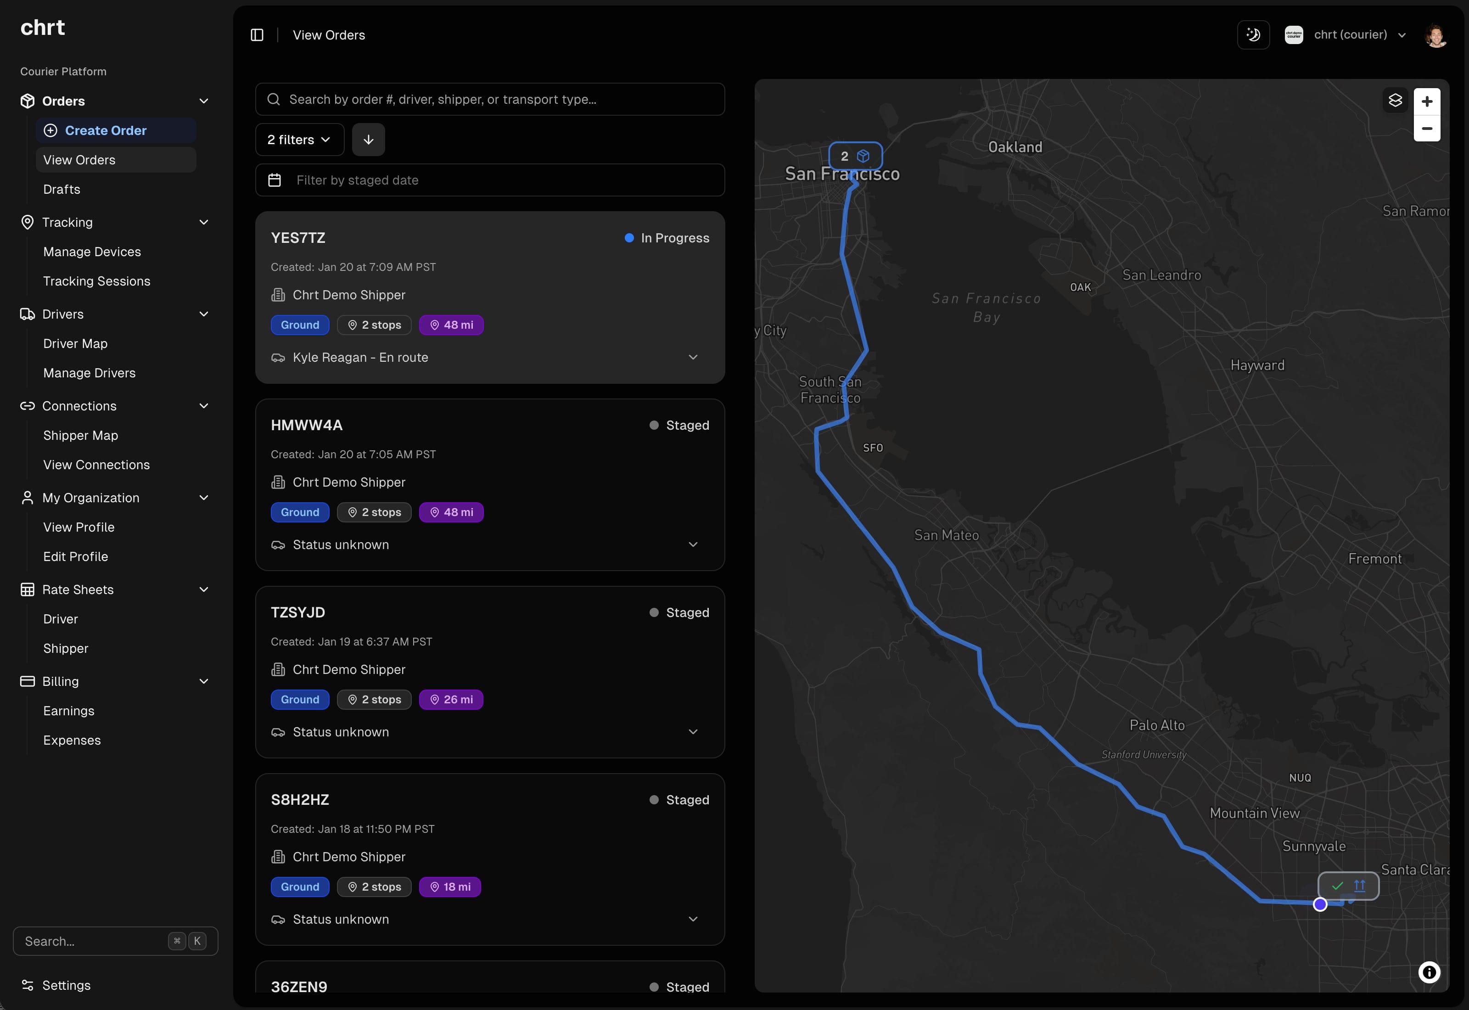Zoom out on the map
1469x1010 pixels.
coord(1427,129)
